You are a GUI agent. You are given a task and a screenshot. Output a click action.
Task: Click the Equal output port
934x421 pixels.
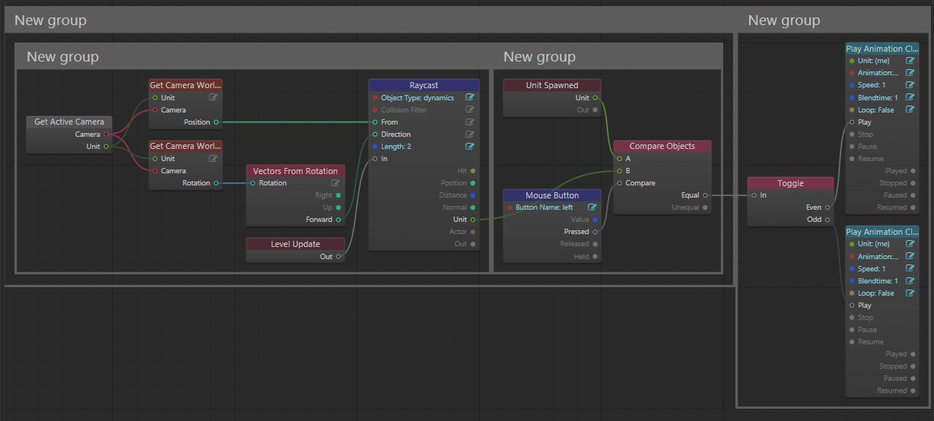coord(705,195)
